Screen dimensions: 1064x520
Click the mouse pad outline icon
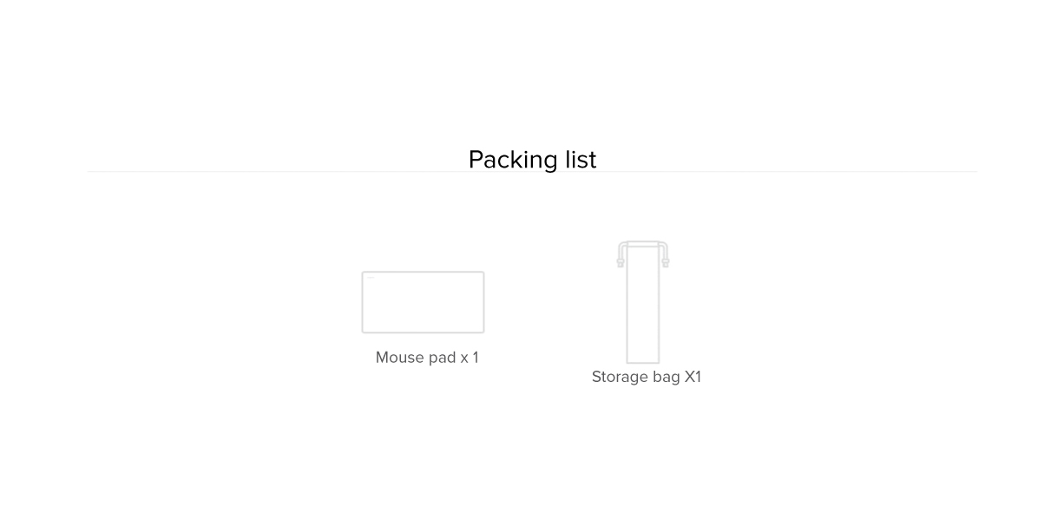point(423,302)
